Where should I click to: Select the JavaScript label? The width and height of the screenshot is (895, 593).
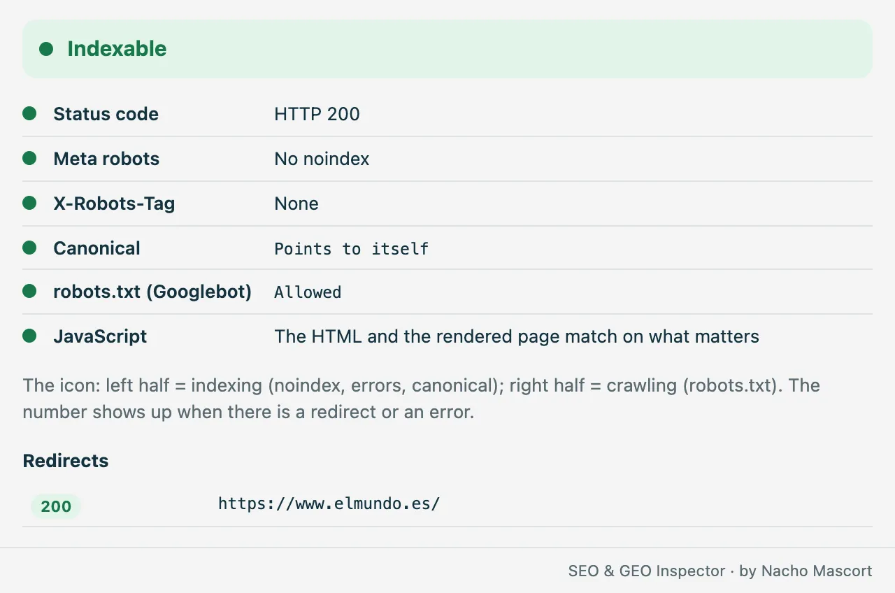[x=100, y=336]
